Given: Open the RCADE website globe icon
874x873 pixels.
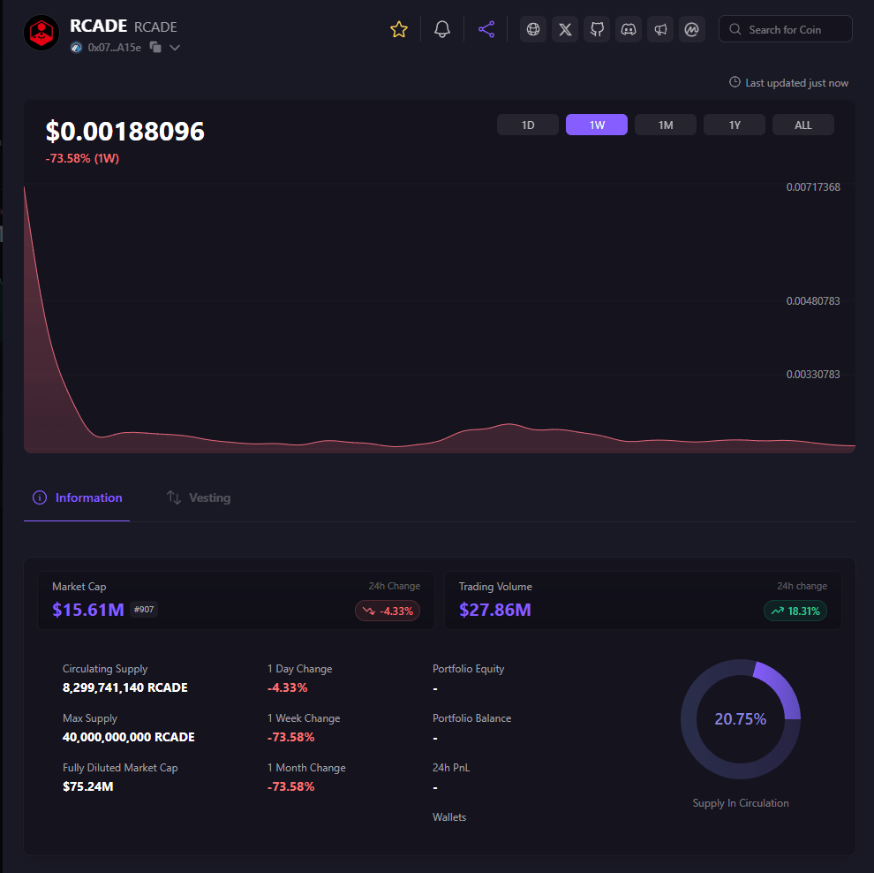Looking at the screenshot, I should click(x=533, y=29).
